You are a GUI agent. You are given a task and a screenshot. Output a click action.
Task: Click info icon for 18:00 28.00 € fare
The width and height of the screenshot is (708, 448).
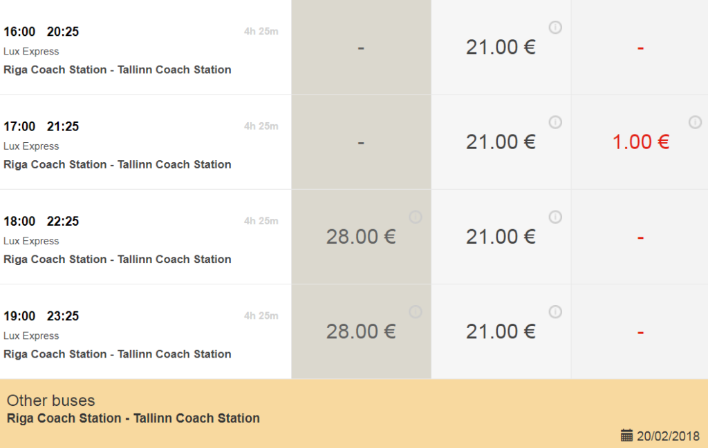tap(416, 217)
